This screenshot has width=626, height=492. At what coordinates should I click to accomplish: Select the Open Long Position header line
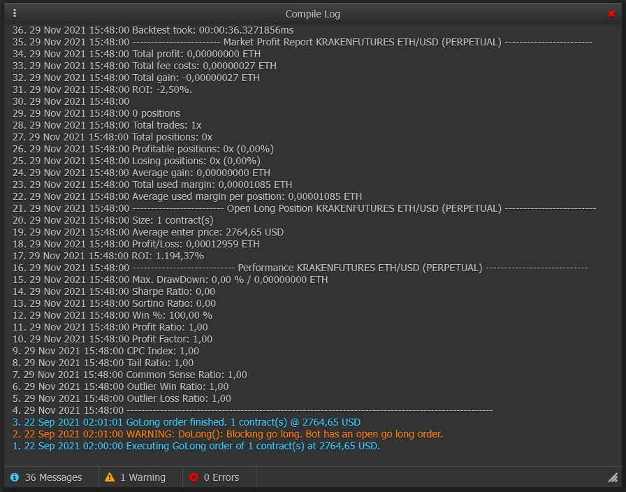point(305,208)
